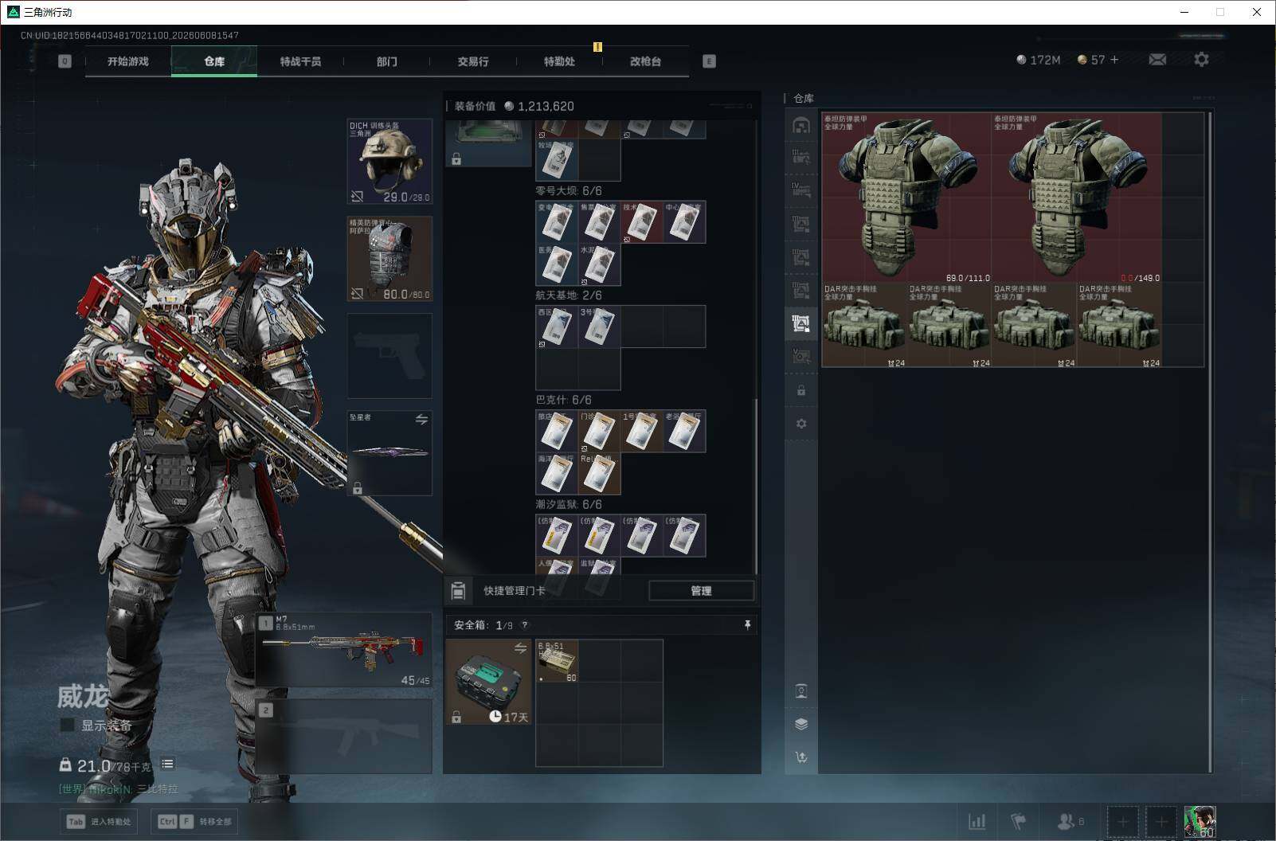Switch to stash page IV icon

pos(801,190)
